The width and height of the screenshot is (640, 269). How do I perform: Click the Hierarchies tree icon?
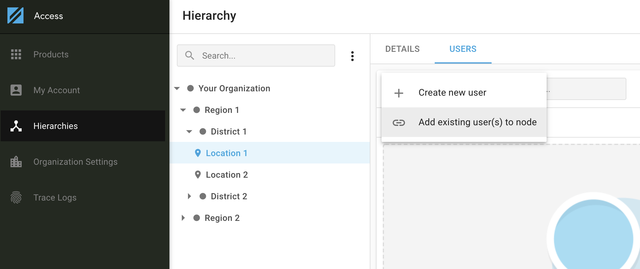tap(16, 126)
